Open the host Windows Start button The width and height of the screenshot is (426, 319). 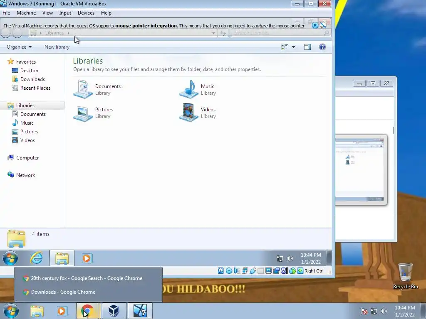point(11,311)
